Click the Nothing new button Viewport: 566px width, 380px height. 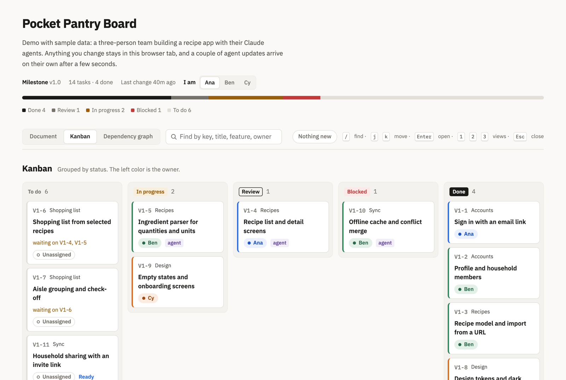[315, 136]
